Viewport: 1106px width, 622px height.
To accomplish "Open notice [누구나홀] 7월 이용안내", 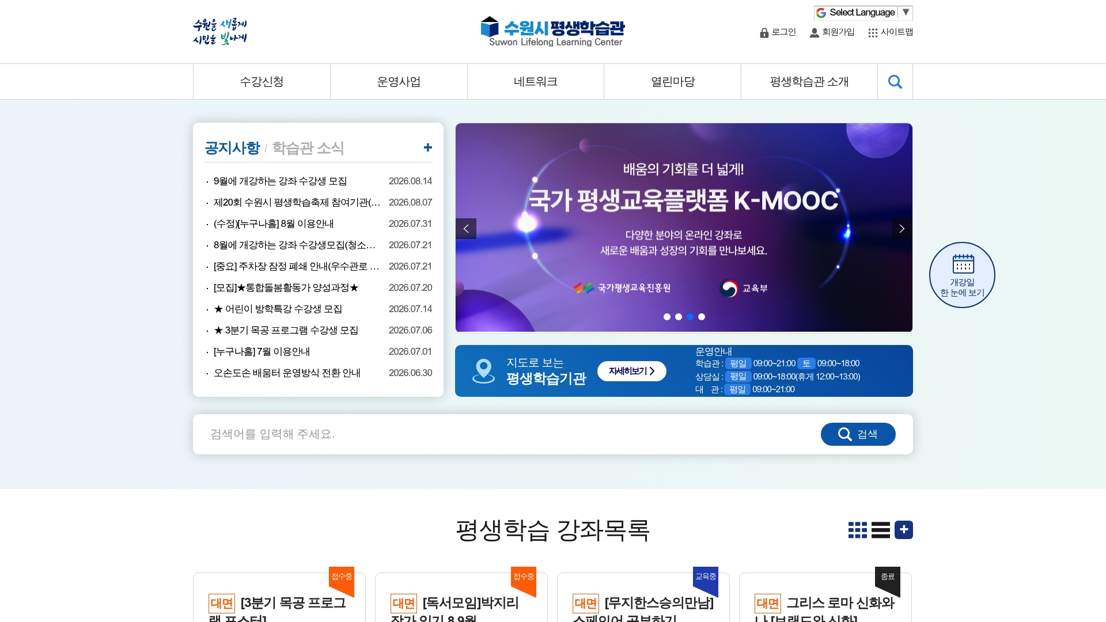I will pyautogui.click(x=262, y=351).
